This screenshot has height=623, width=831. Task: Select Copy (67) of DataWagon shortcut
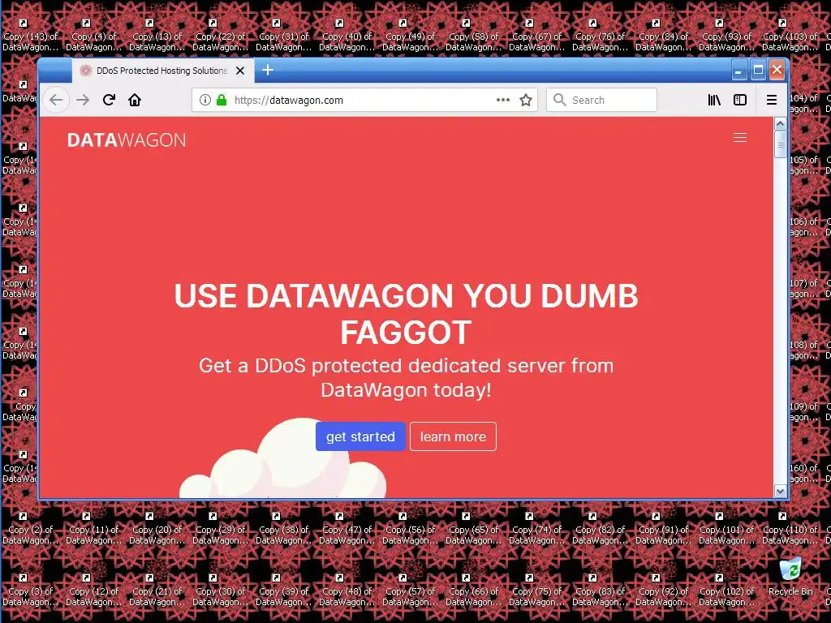coord(537,36)
